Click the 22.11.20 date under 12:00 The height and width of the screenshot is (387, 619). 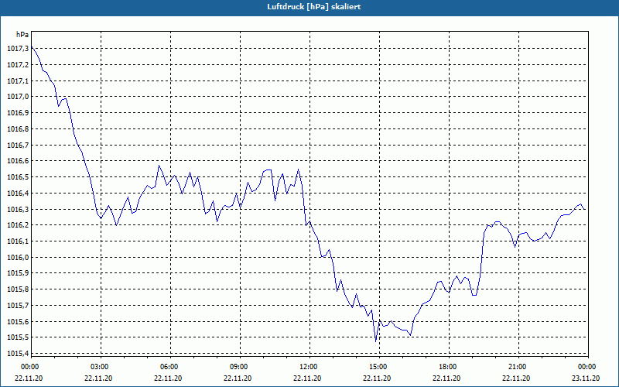click(x=307, y=378)
